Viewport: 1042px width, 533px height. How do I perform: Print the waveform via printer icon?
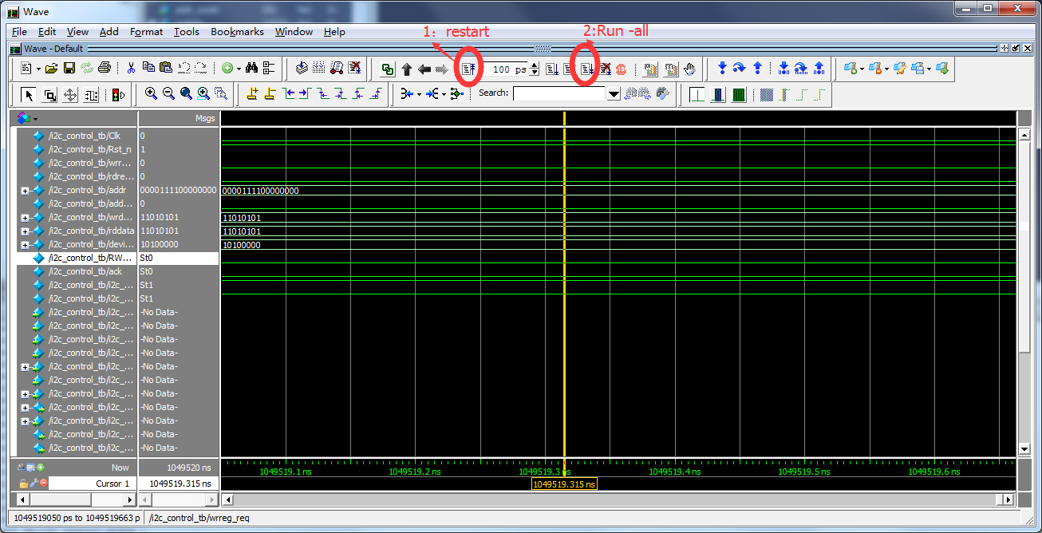(x=104, y=69)
